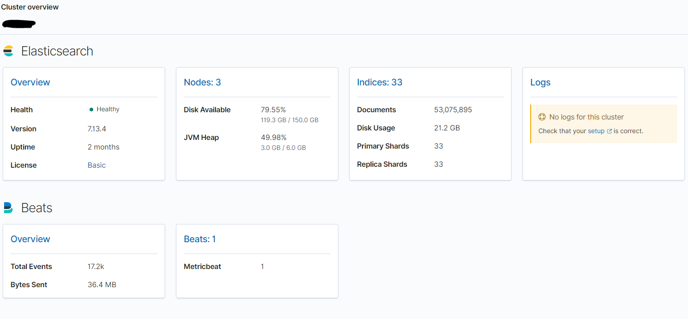
Task: Click the Documents label
Action: 377,110
